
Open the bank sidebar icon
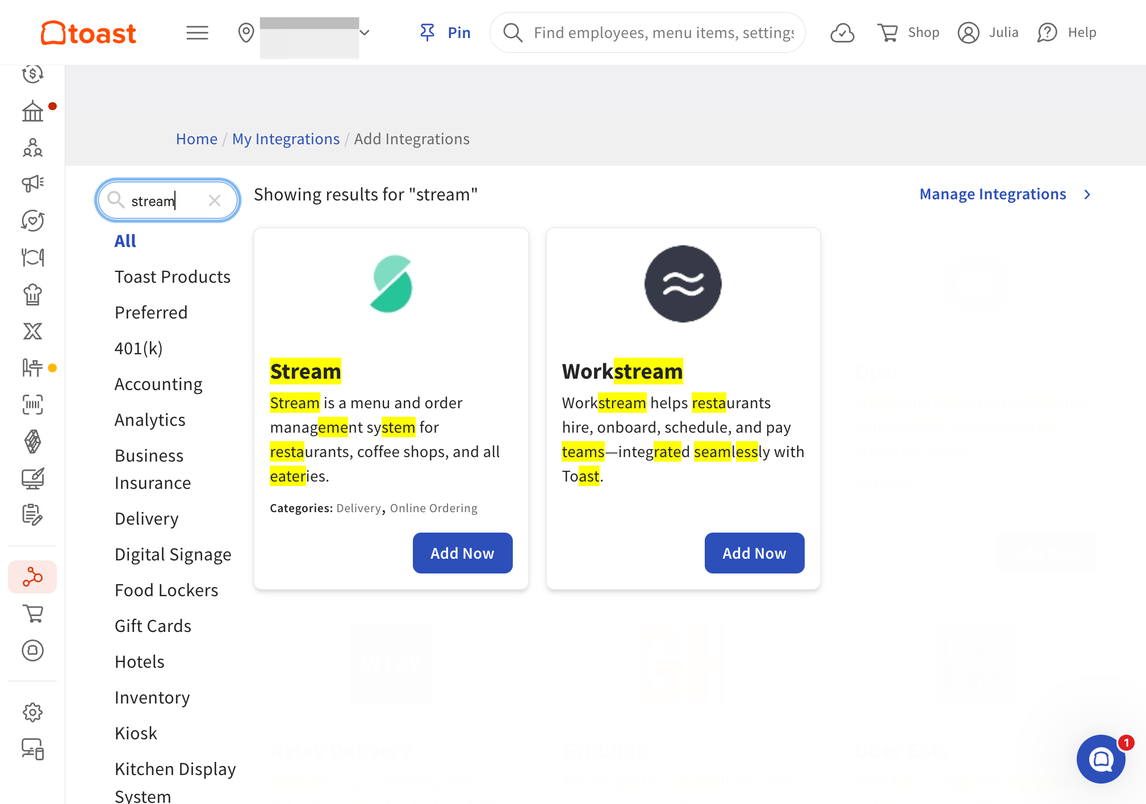[33, 111]
